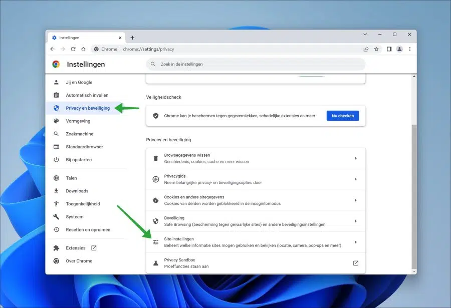
Task: Click the globe icon for Talen
Action: [x=56, y=178]
